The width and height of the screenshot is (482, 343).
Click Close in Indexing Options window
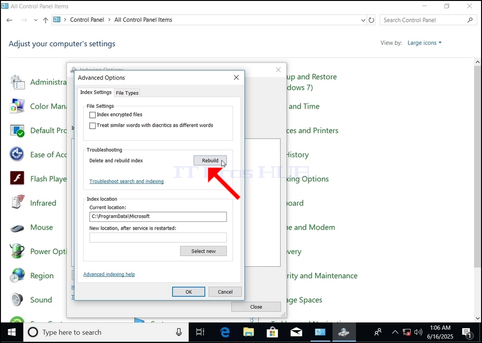(x=256, y=307)
